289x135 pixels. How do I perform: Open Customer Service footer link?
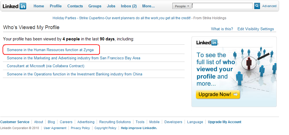click(15, 122)
